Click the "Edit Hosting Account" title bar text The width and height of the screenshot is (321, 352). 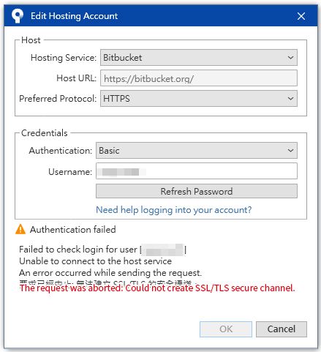click(x=74, y=16)
